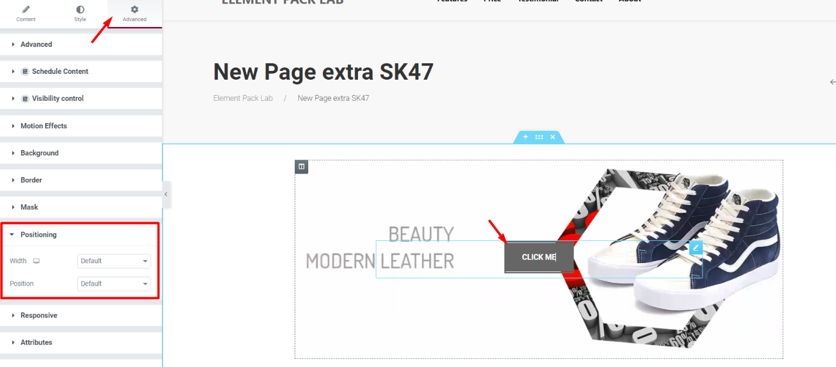Open the Position dropdown
Screen dimensions: 836x367
pos(114,284)
